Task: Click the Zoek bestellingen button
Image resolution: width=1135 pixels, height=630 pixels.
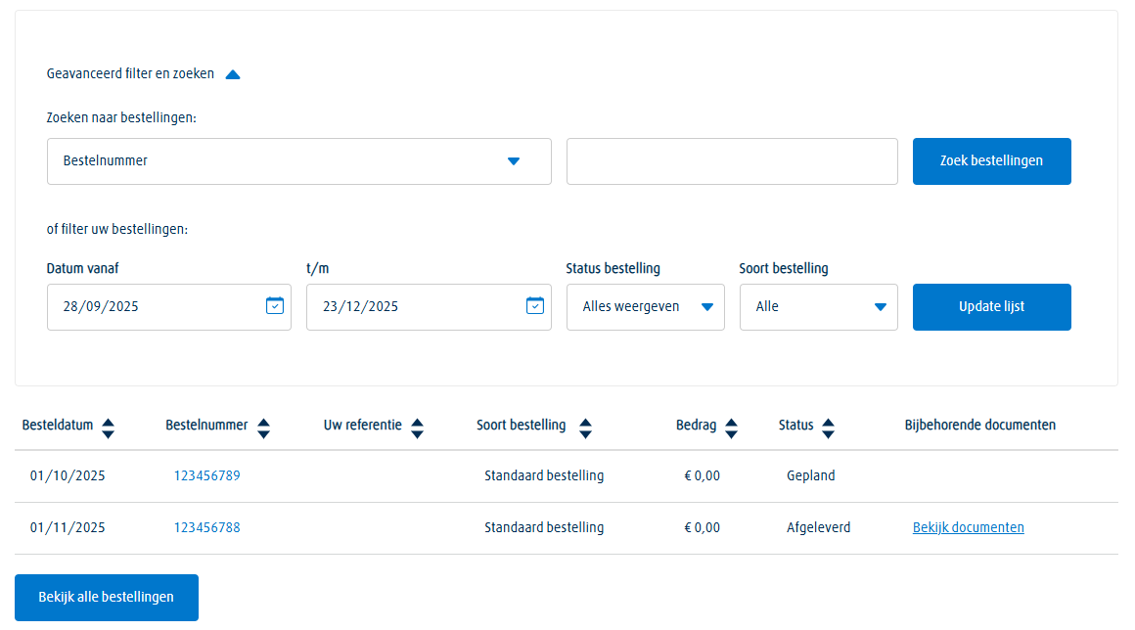Action: (991, 161)
